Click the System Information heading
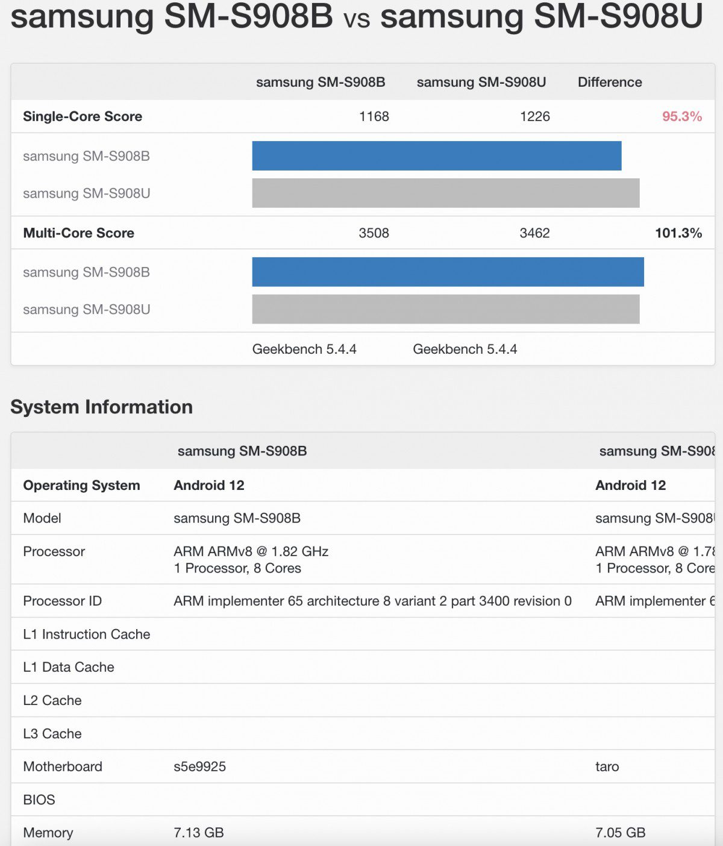The image size is (723, 846). pyautogui.click(x=101, y=407)
